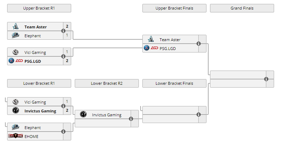The width and height of the screenshot is (304, 150).
Task: Click the Elephant logo in Lower Bracket R1
Action: point(15,127)
